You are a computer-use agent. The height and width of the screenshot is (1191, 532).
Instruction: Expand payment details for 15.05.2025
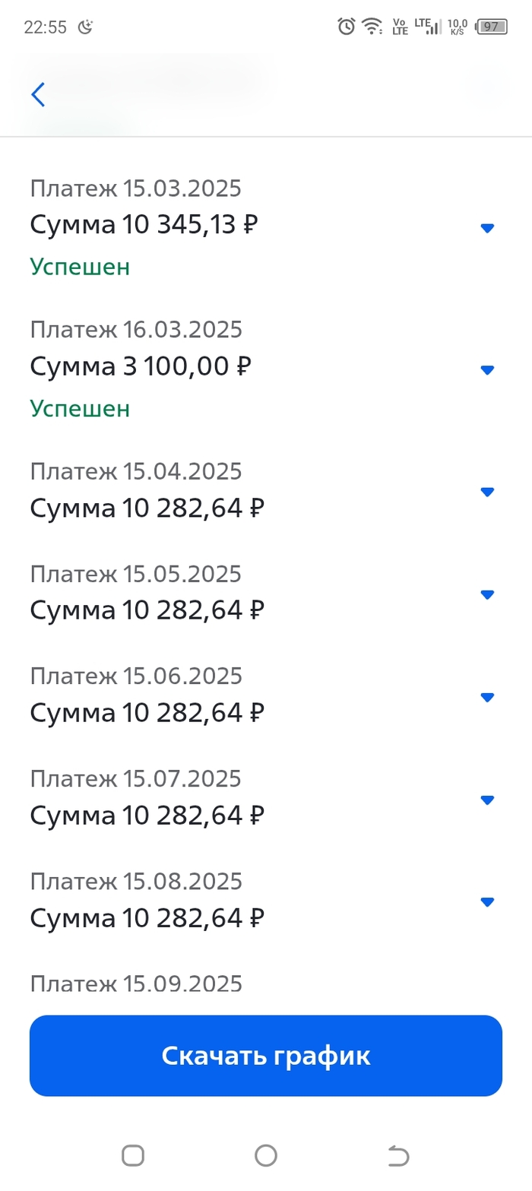tap(488, 594)
